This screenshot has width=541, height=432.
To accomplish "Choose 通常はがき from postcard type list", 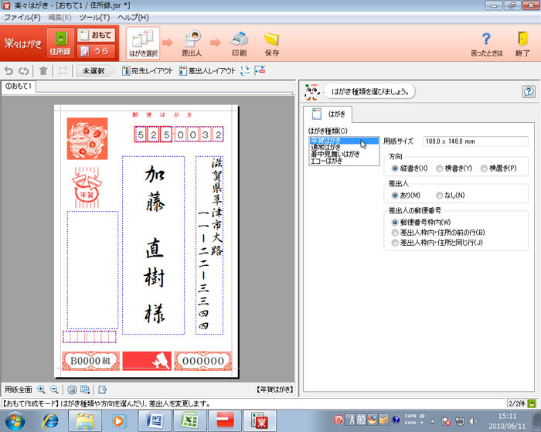I will [329, 147].
